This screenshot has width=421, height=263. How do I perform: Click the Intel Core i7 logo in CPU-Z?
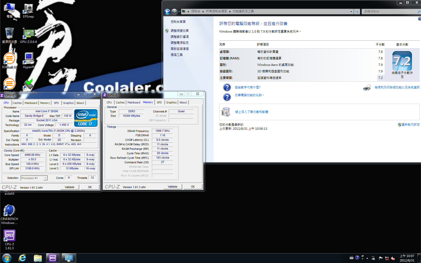(86, 118)
